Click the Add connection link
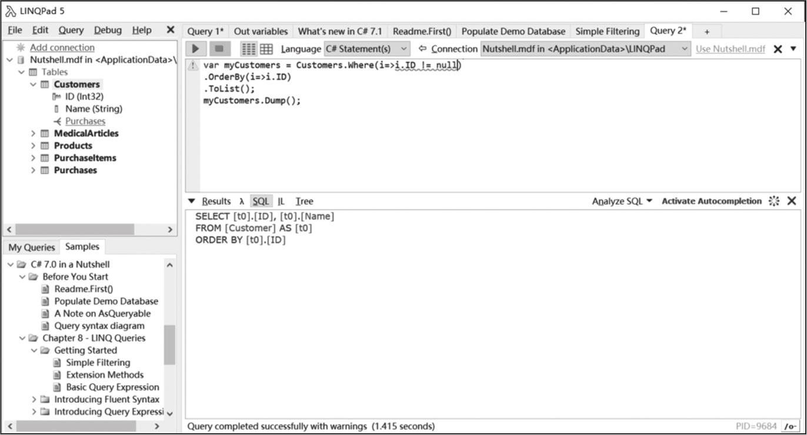The width and height of the screenshot is (807, 435). (x=62, y=48)
